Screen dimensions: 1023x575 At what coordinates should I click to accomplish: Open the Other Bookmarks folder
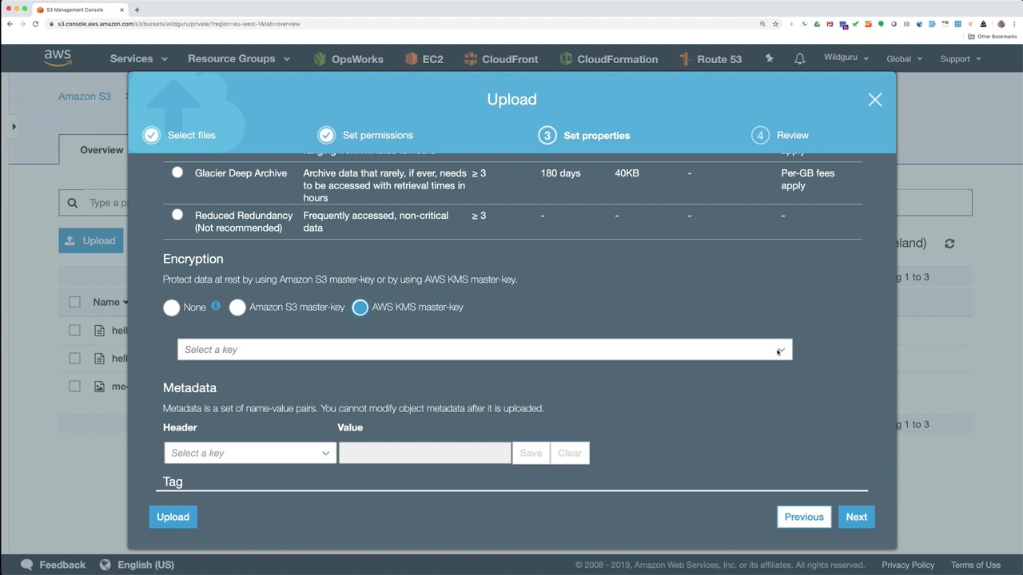click(x=993, y=37)
